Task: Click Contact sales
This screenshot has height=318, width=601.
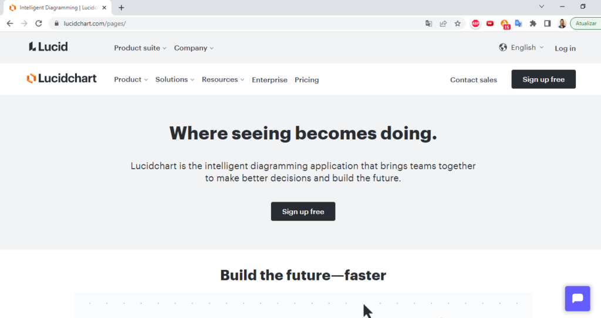Action: 474,80
